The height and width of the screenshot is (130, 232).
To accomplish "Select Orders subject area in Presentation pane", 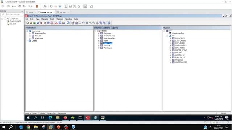I will [34, 41].
